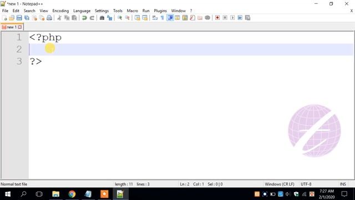Open the View menu
This screenshot has height=200, width=355.
(44, 11)
